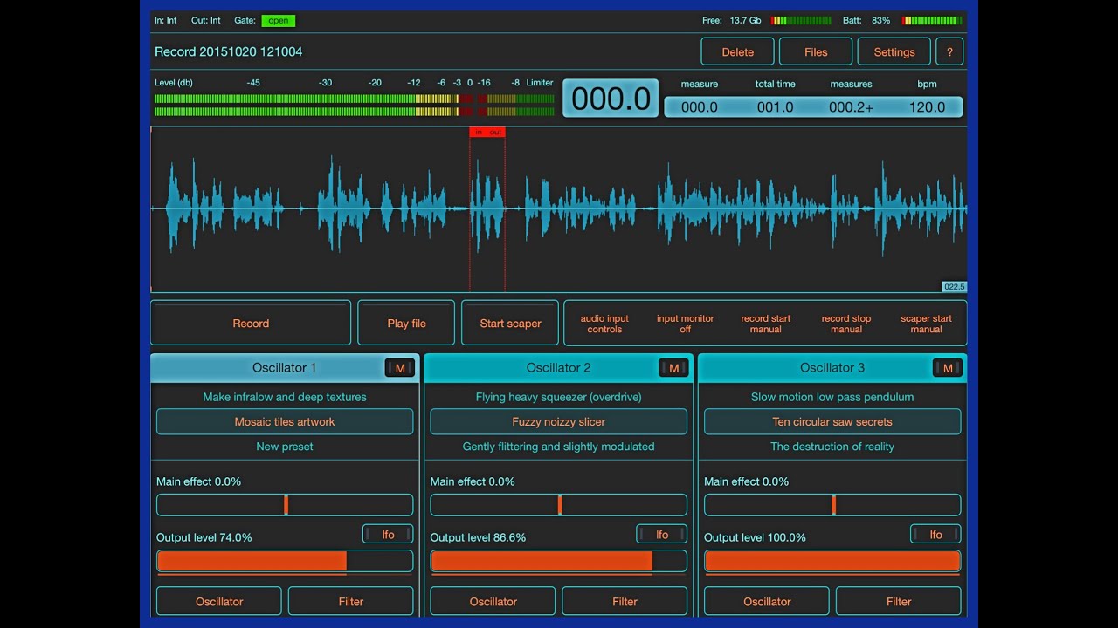Edit the measures value 000.2+
Image resolution: width=1118 pixels, height=628 pixels.
(851, 107)
